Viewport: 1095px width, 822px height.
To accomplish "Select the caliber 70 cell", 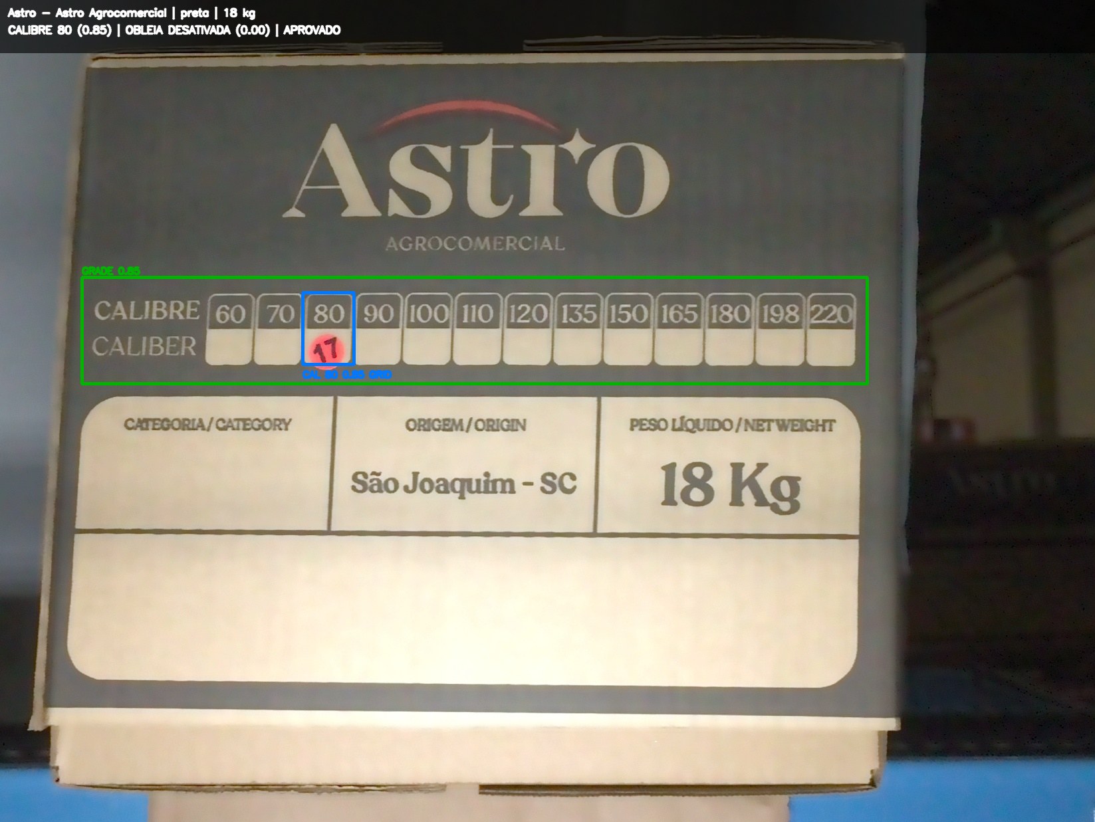I will (280, 329).
